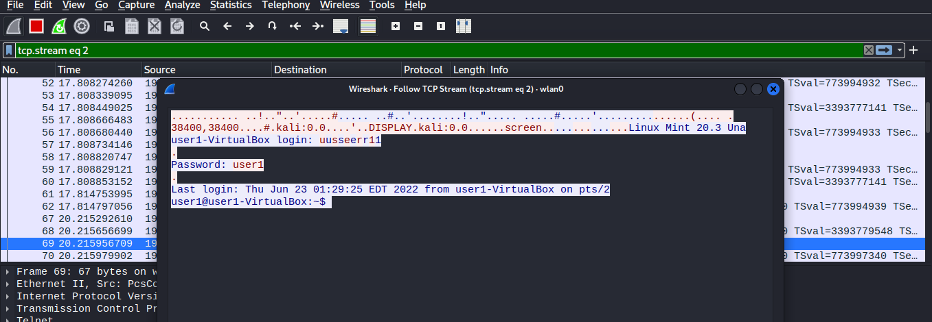Image resolution: width=932 pixels, height=322 pixels.
Task: Open Find Packet magnifier icon
Action: click(x=205, y=26)
